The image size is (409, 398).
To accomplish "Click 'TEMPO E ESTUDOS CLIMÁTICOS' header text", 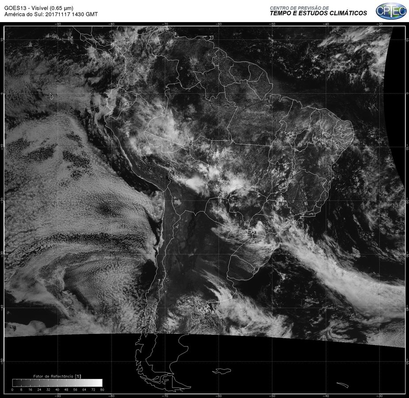I will pos(318,13).
